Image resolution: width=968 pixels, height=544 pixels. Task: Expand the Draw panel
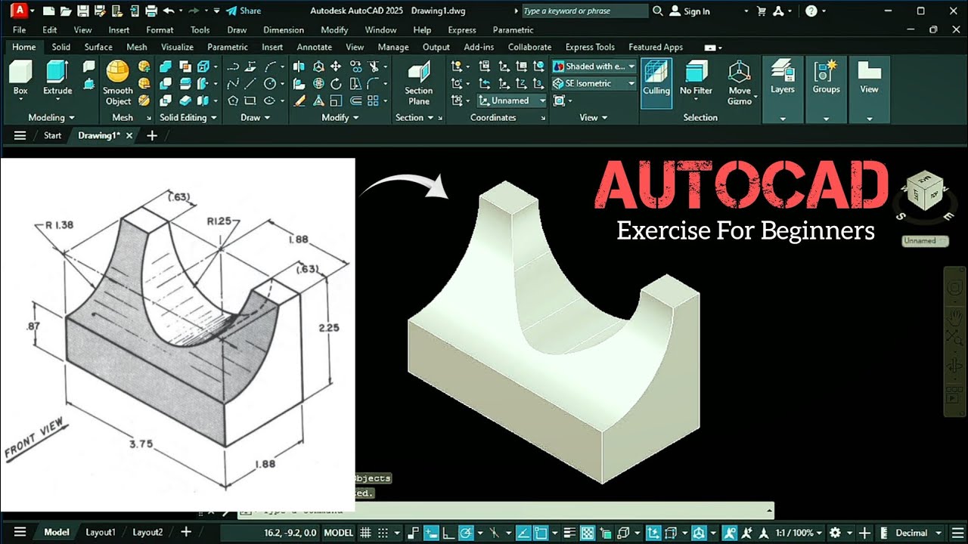click(256, 117)
